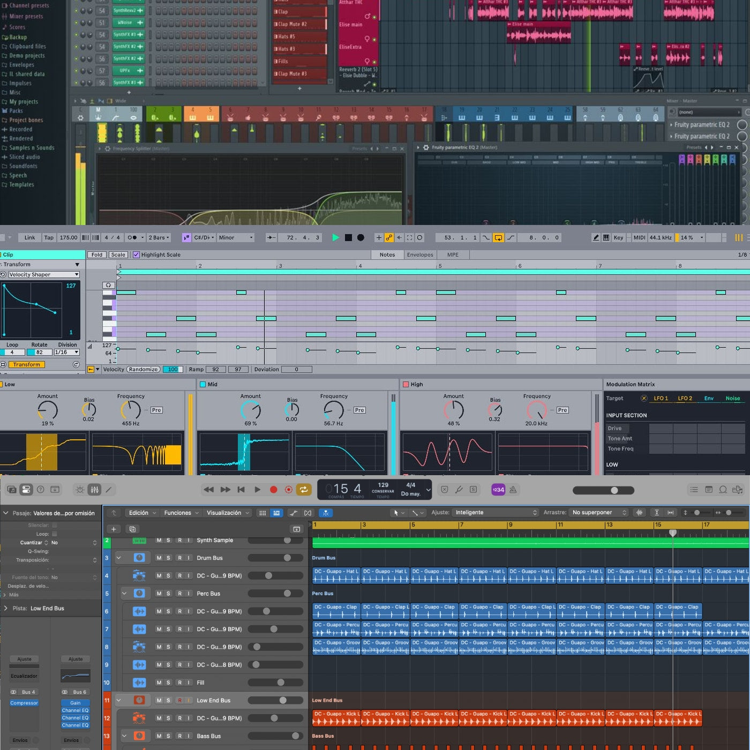Click the Key mapping button in Ableton

click(x=618, y=237)
